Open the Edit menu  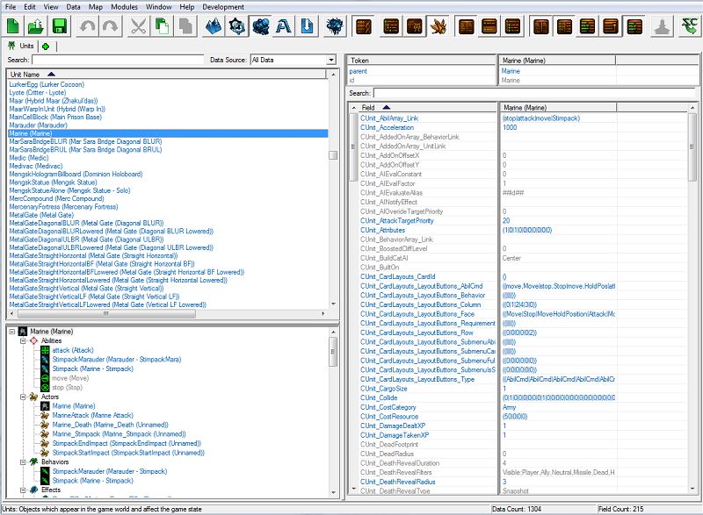coord(30,7)
